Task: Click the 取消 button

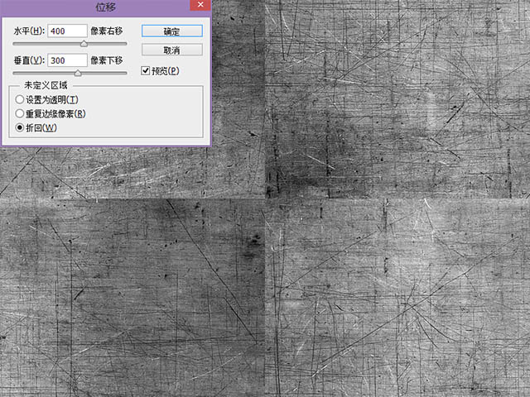Action: [x=171, y=50]
